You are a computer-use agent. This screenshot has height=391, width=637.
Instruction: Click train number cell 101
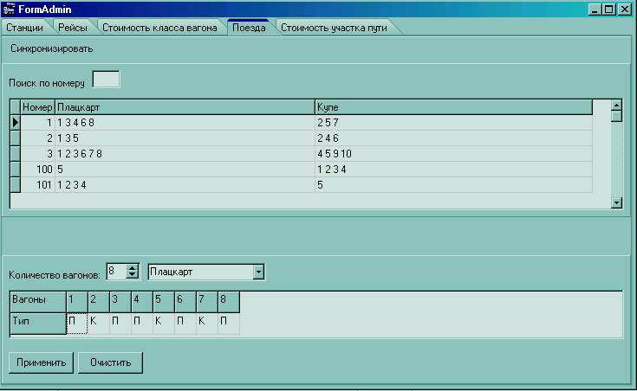38,185
